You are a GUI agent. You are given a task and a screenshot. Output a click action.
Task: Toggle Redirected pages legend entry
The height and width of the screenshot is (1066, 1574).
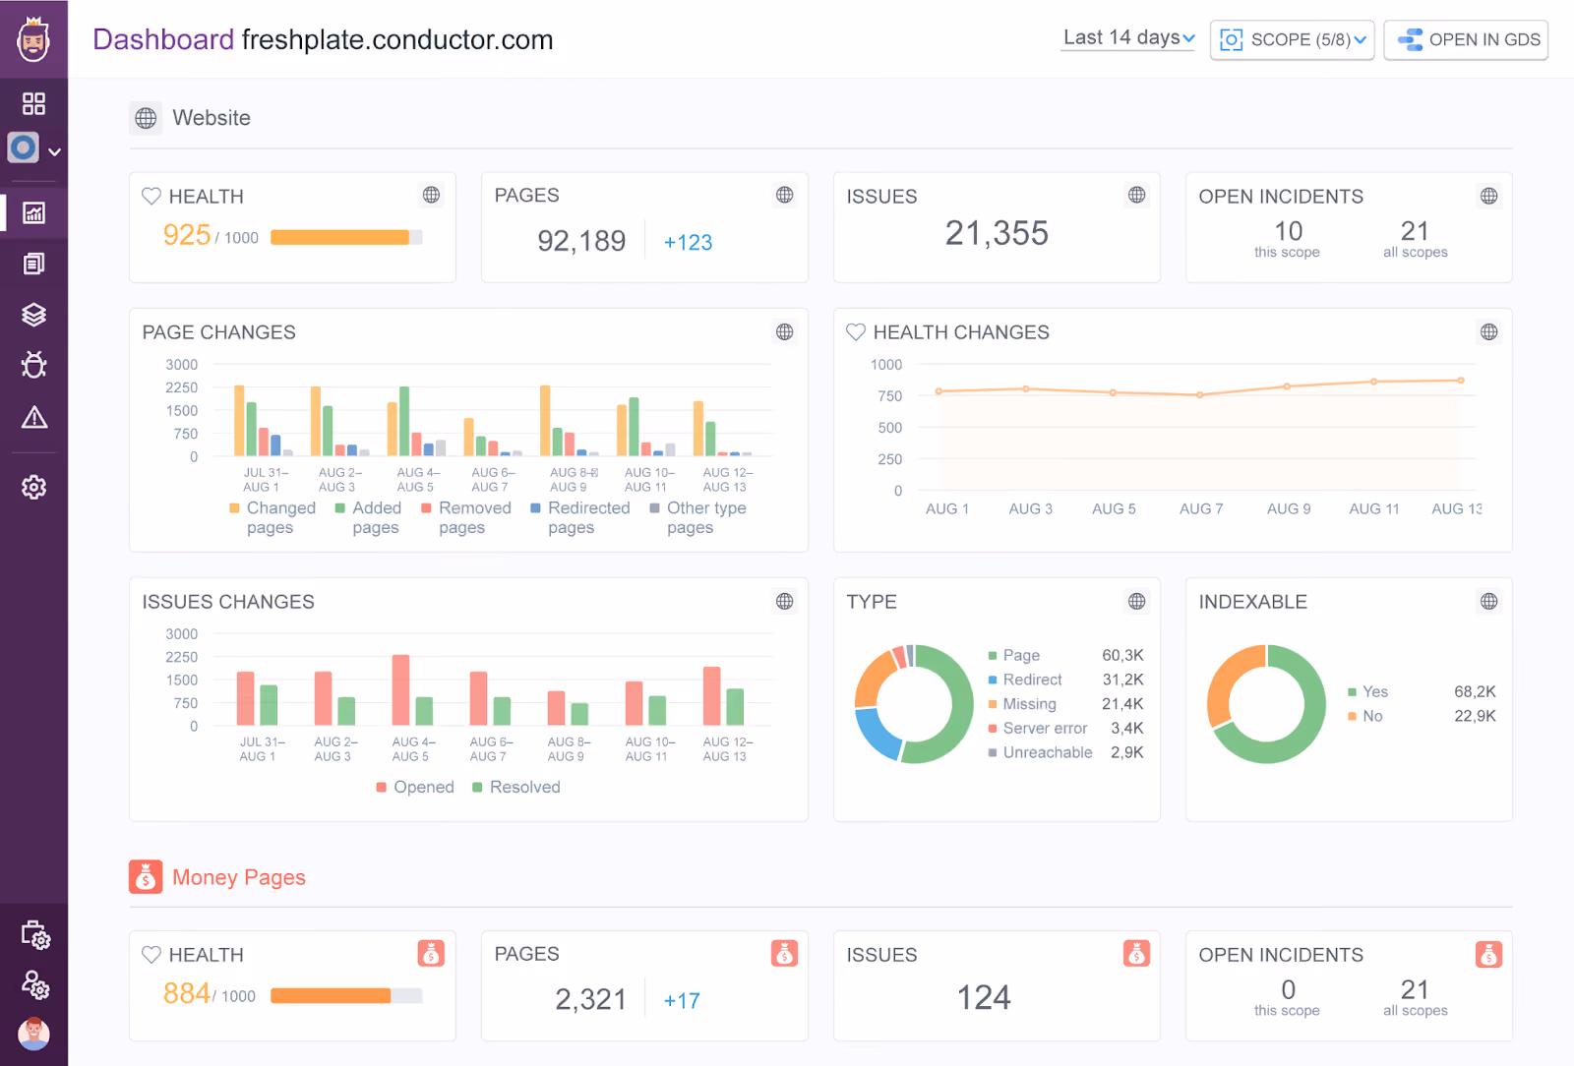coord(580,517)
